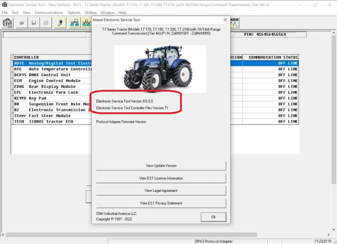The height and width of the screenshot is (244, 337).
Task: Click View EST License Information button
Action: pyautogui.click(x=161, y=178)
